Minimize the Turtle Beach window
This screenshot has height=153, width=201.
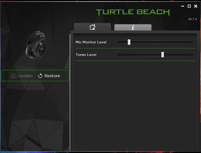point(182,7)
